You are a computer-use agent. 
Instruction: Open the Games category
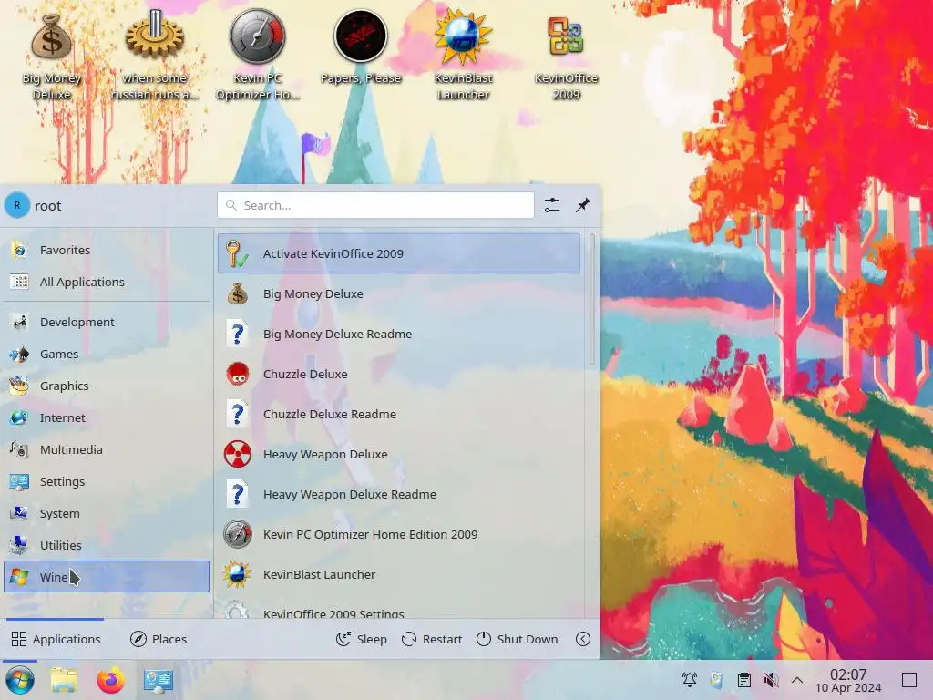coord(108,354)
